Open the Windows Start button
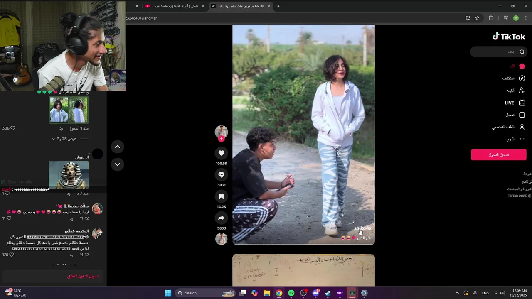This screenshot has height=299, width=532. pyautogui.click(x=168, y=293)
